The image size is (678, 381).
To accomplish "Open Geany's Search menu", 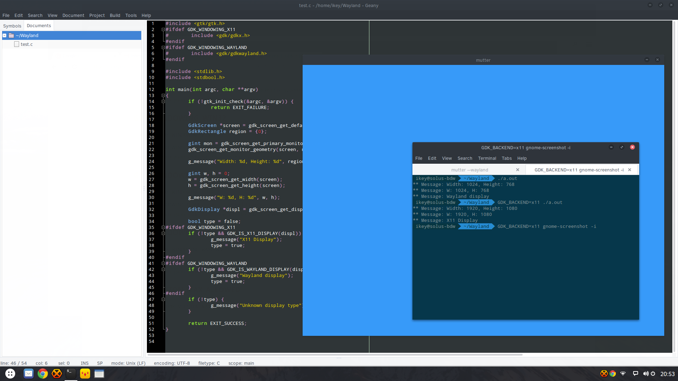I will click(x=35, y=16).
